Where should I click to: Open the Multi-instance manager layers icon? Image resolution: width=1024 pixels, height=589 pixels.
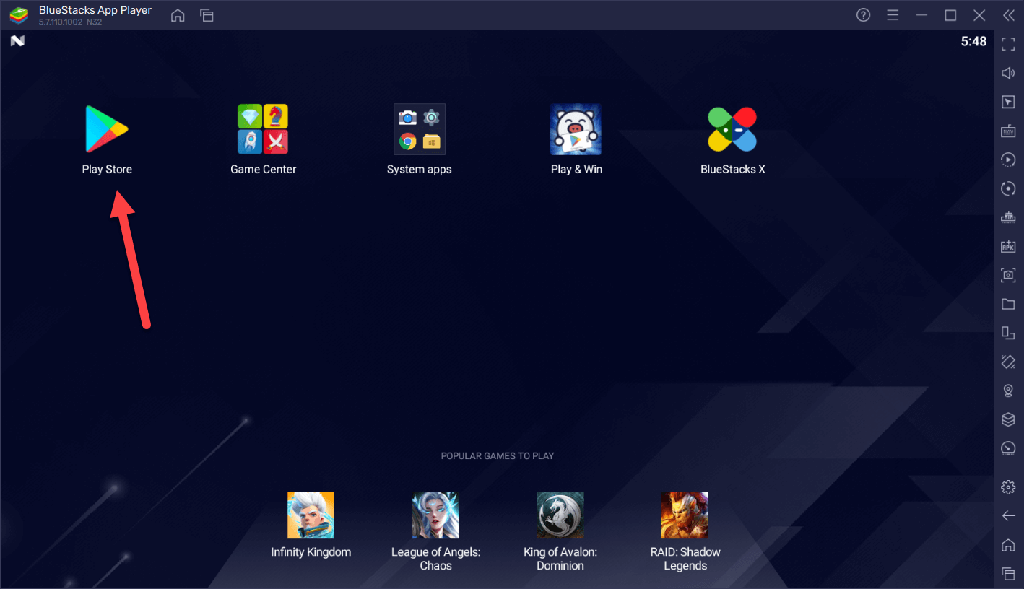(x=1008, y=419)
